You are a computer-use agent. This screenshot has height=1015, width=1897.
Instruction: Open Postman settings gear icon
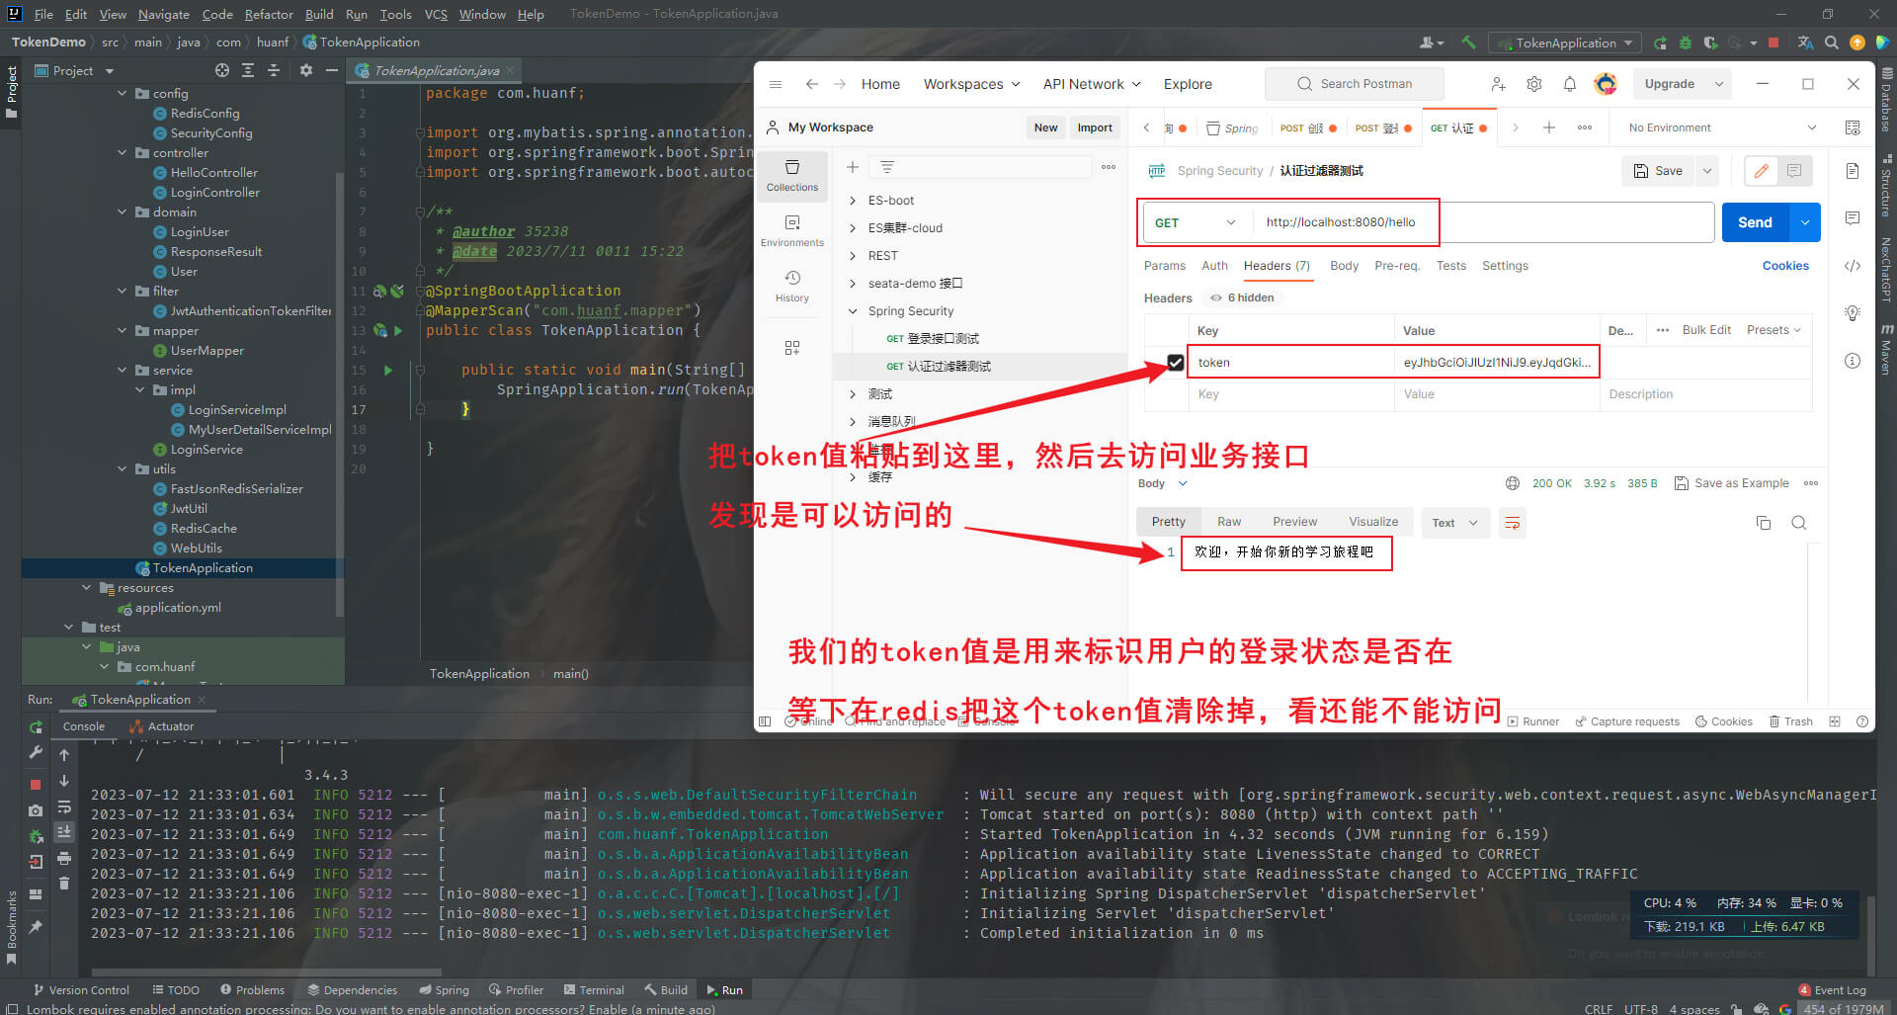pos(1533,84)
